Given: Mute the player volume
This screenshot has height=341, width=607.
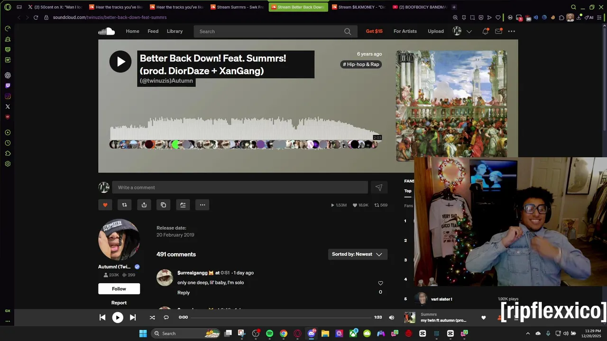Looking at the screenshot, I should [391, 317].
